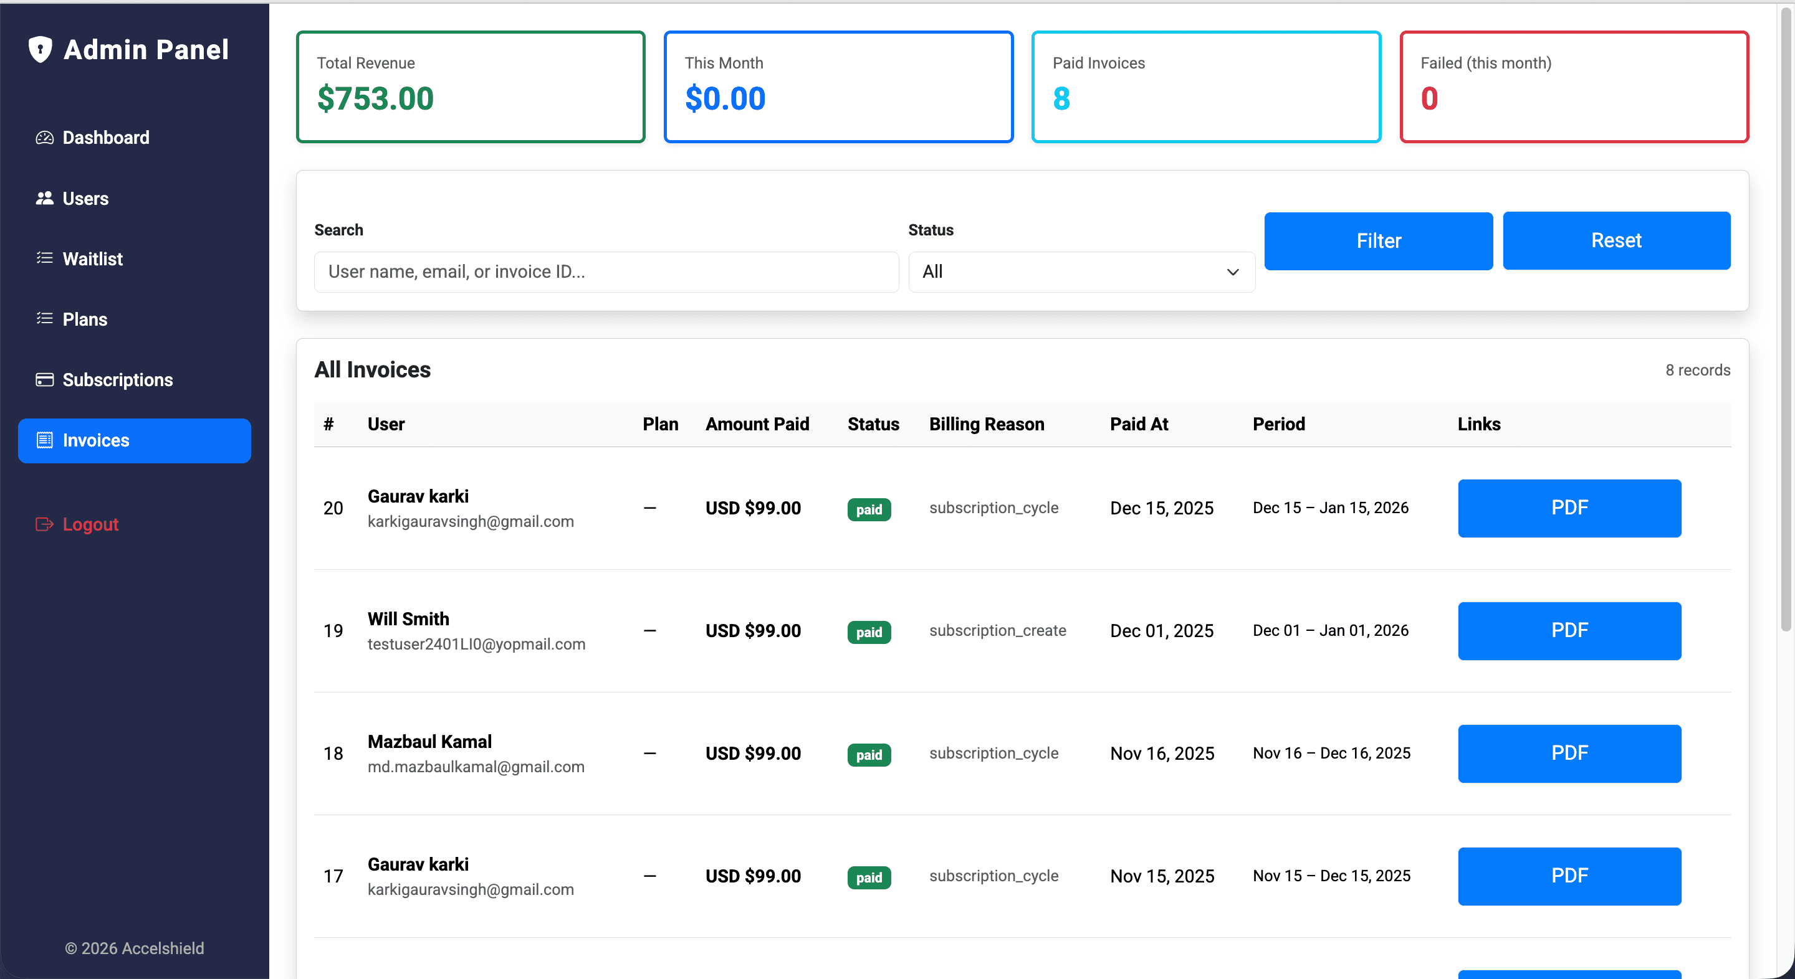Image resolution: width=1795 pixels, height=979 pixels.
Task: Click the All Invoices heading
Action: [x=373, y=369]
